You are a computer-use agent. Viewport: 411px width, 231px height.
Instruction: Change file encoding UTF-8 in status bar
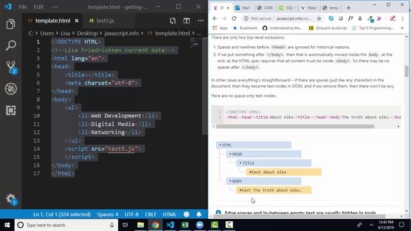coord(132,214)
